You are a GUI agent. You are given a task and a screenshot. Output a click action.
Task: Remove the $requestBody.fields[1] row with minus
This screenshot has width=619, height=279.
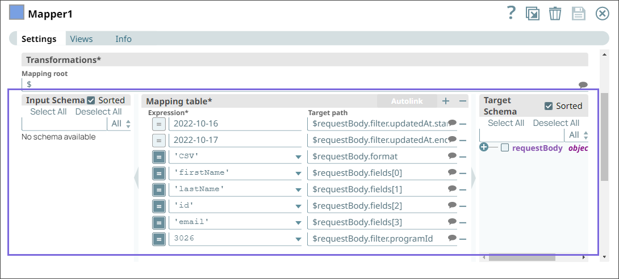click(x=463, y=189)
